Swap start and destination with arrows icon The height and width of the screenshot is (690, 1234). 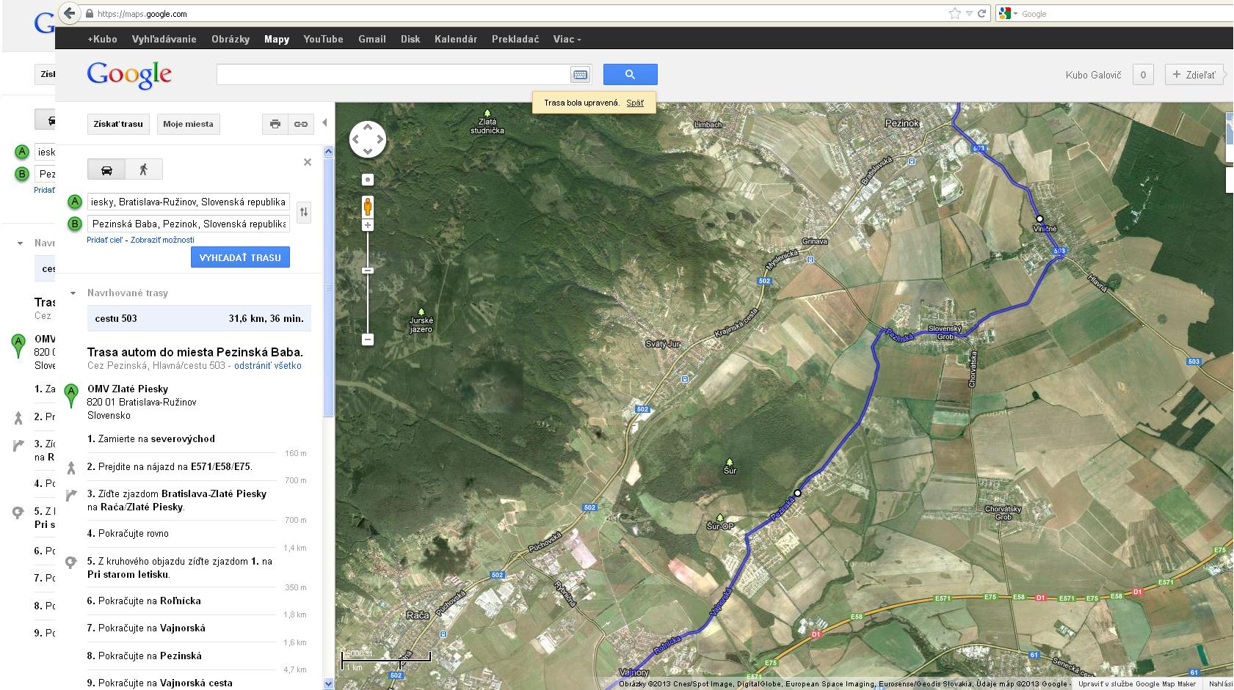pos(304,213)
